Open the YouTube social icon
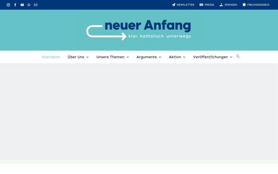Image resolution: width=278 pixels, height=174 pixels. pyautogui.click(x=22, y=5)
